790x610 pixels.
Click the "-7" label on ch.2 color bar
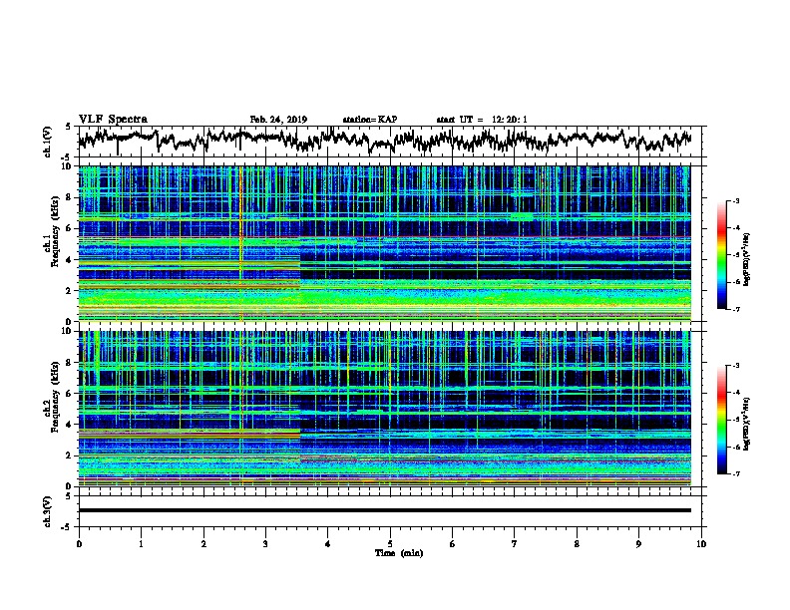click(735, 473)
